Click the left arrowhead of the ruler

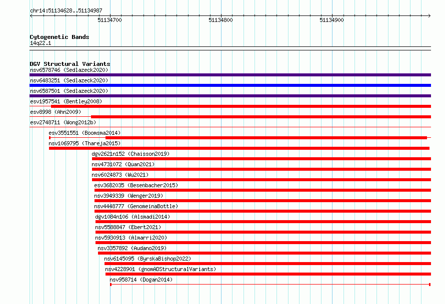click(31, 15)
